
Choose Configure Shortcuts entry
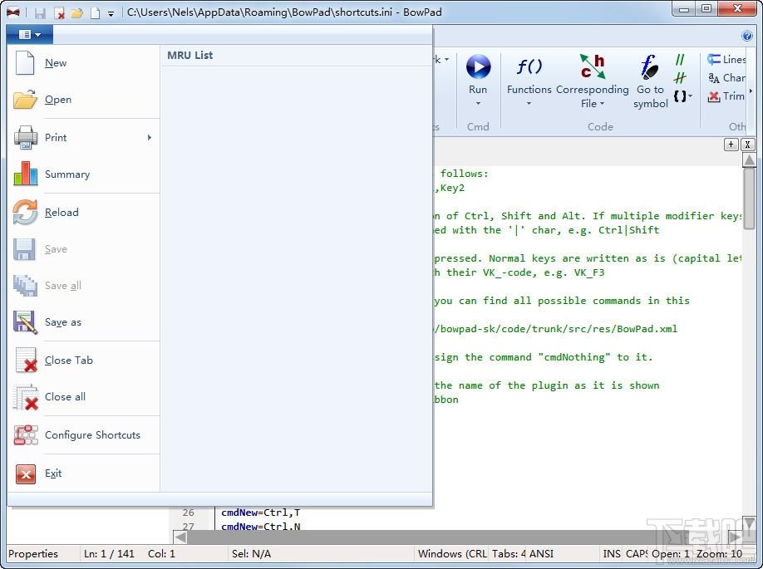[x=83, y=435]
